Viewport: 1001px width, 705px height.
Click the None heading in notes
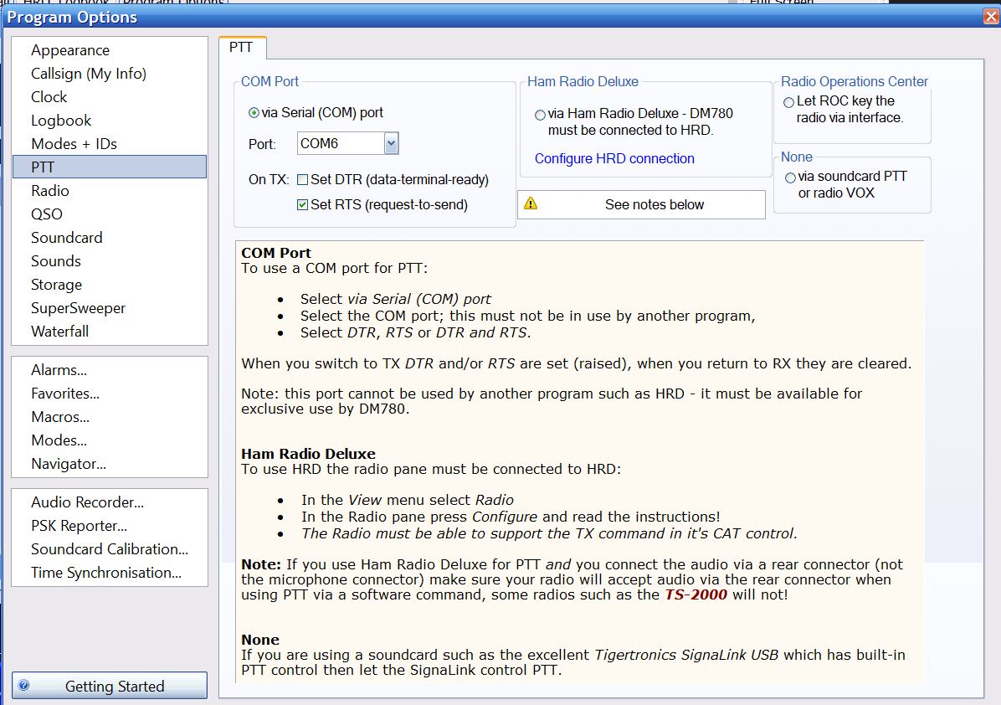(259, 640)
